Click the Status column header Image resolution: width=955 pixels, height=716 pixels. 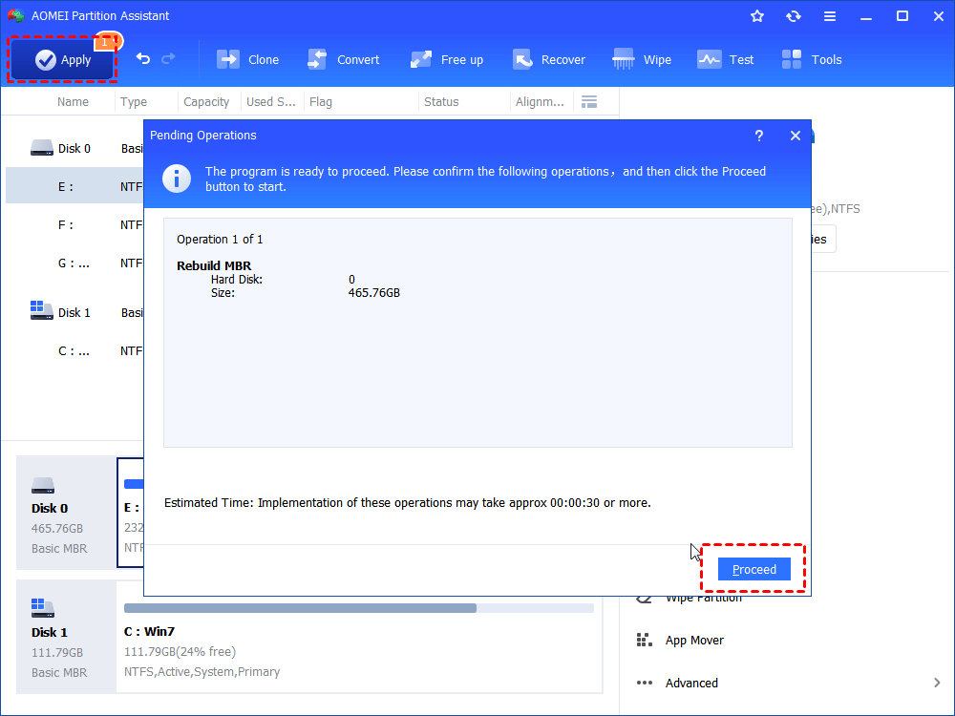pyautogui.click(x=441, y=102)
